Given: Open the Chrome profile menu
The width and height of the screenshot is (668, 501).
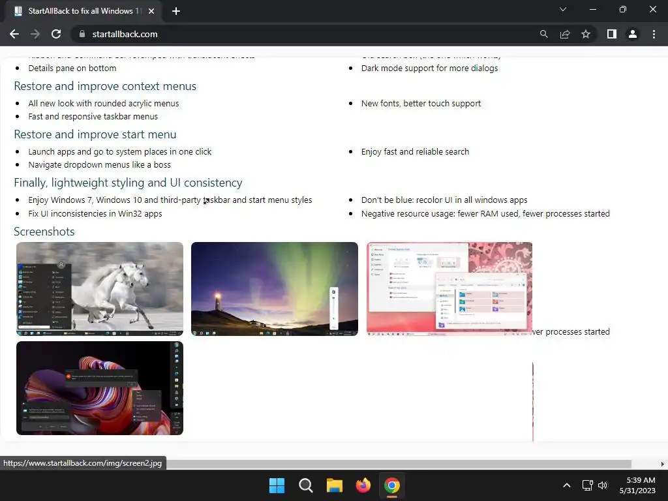Looking at the screenshot, I should pyautogui.click(x=633, y=34).
